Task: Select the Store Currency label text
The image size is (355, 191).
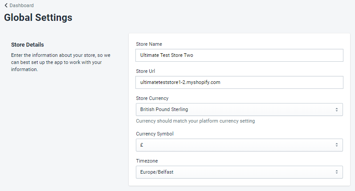Action: tap(152, 98)
